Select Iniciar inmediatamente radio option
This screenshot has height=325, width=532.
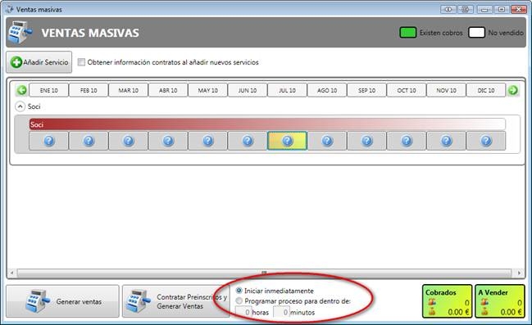[x=239, y=291]
